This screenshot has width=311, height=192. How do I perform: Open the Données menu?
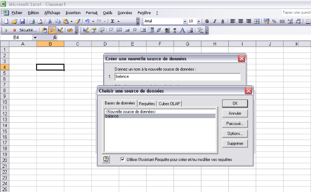pyautogui.click(x=125, y=13)
